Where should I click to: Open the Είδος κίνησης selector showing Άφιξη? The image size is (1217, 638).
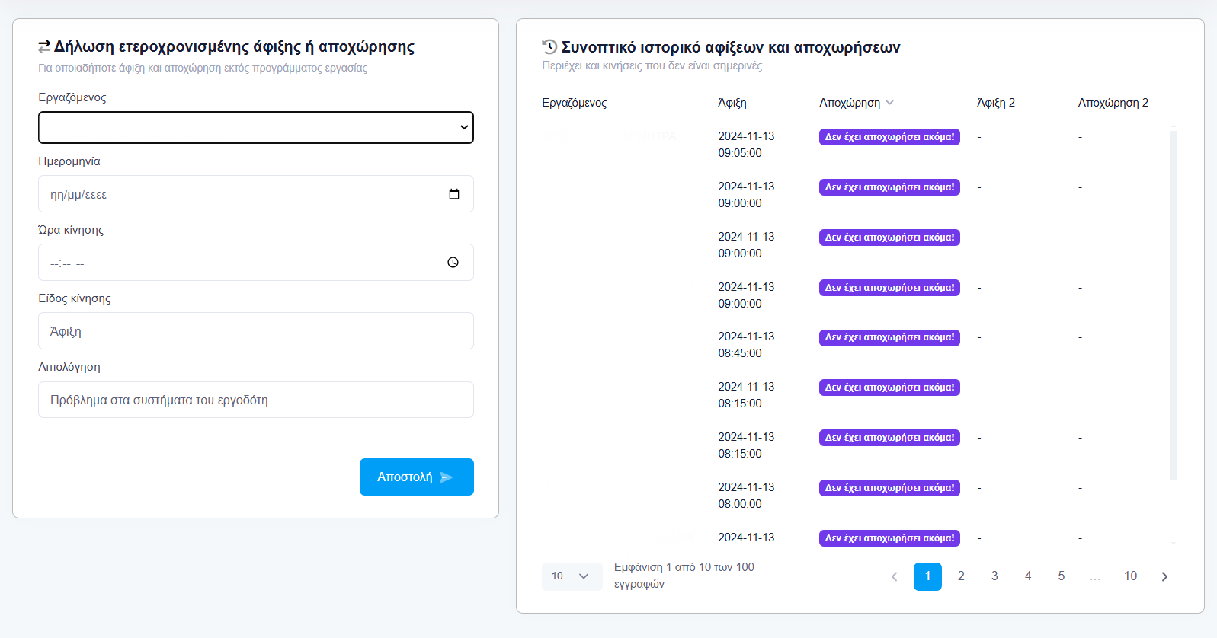pos(255,331)
